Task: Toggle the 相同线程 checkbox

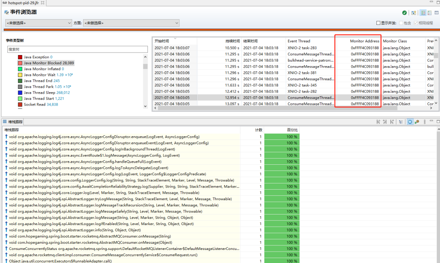Action: [x=416, y=23]
